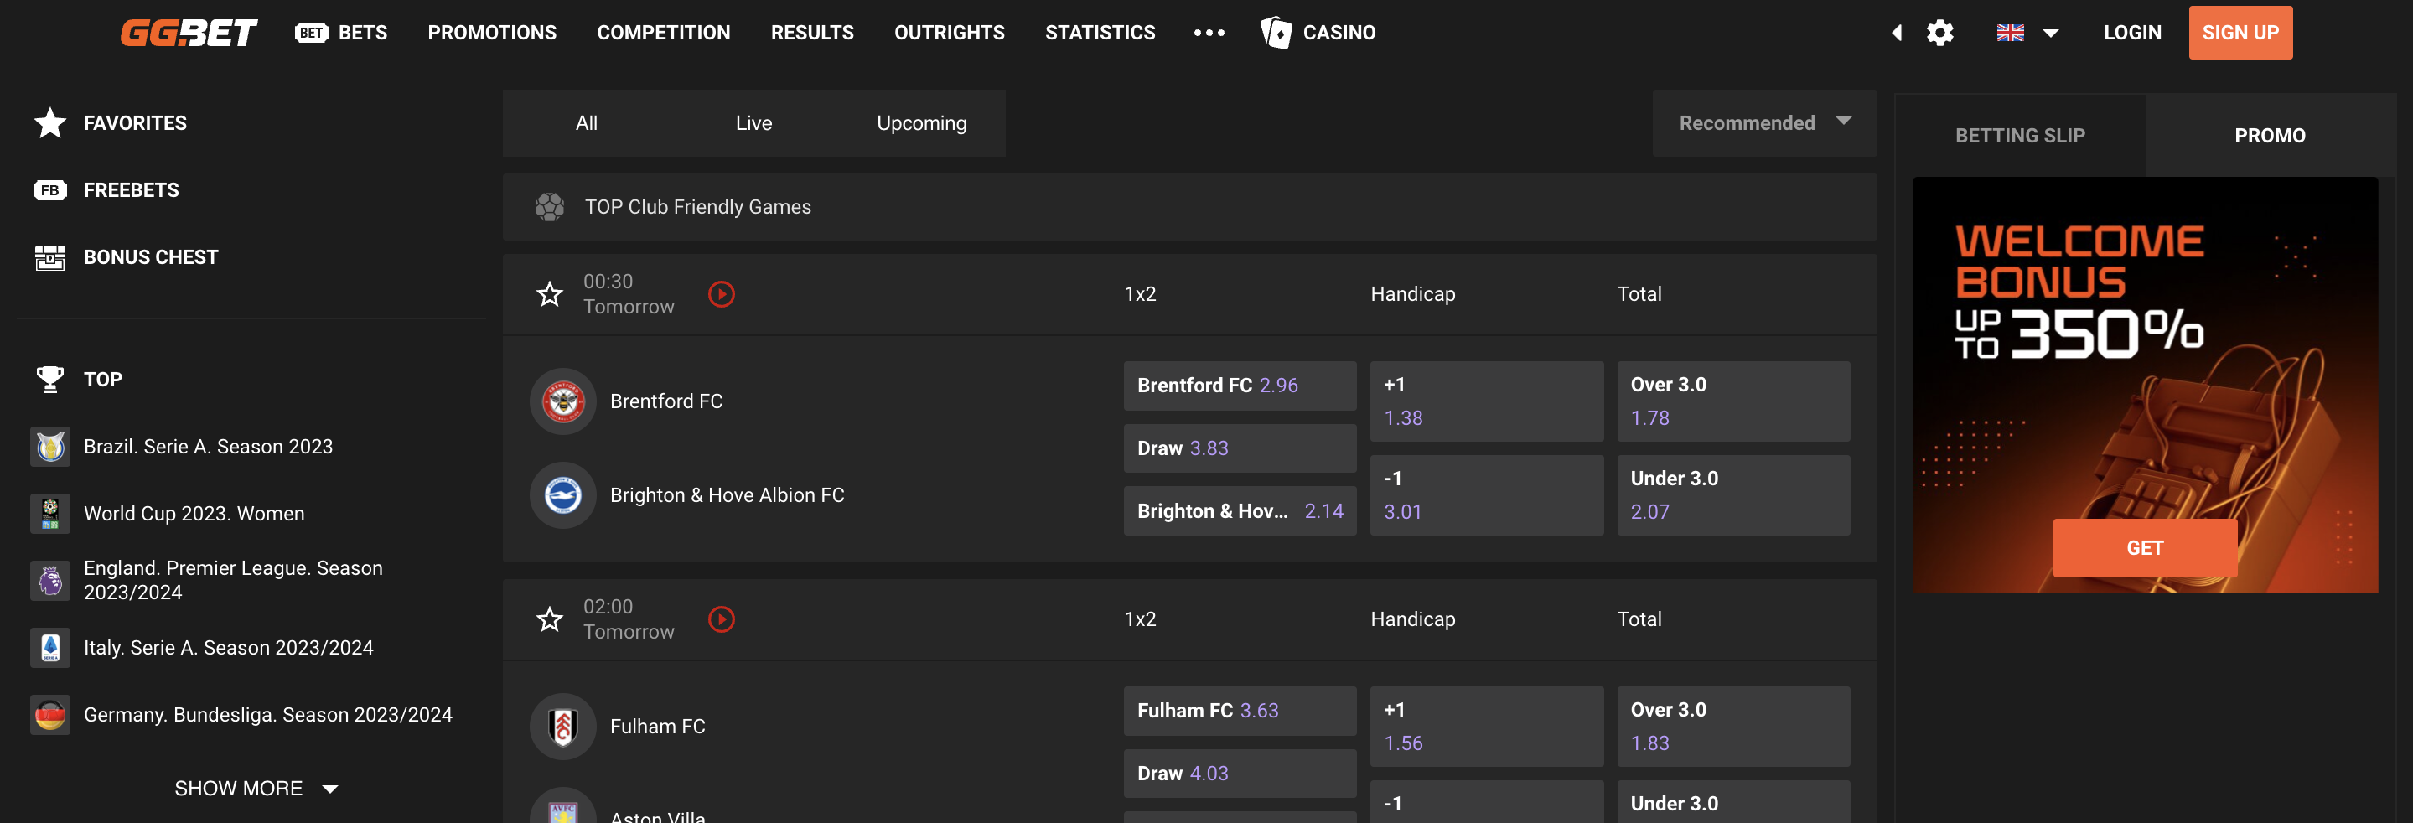2413x823 pixels.
Task: Click the BET badge icon
Action: (311, 33)
